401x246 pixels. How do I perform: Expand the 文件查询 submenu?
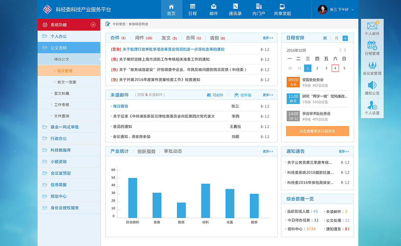click(x=69, y=116)
